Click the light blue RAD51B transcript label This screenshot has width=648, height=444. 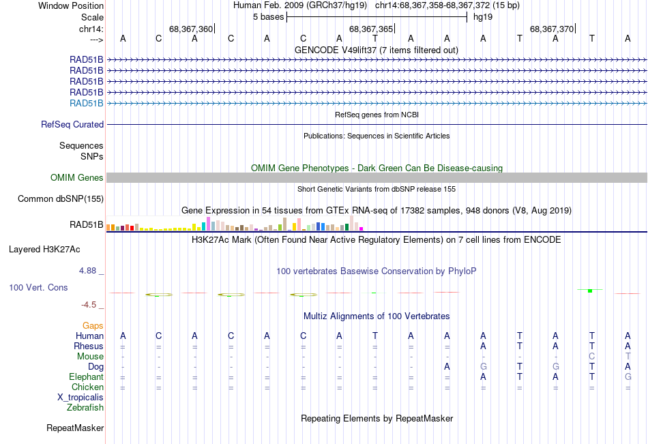[x=87, y=104]
